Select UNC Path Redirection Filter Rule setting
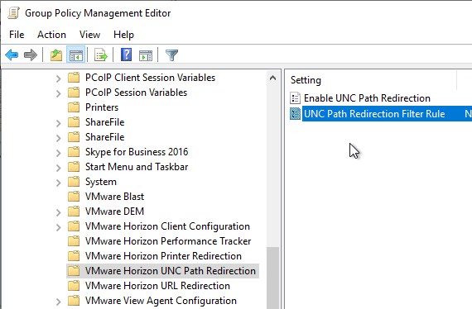 coord(374,114)
